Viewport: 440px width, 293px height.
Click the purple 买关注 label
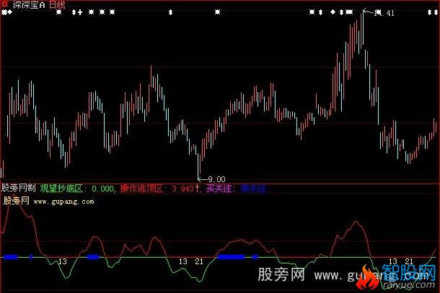pyautogui.click(x=220, y=189)
